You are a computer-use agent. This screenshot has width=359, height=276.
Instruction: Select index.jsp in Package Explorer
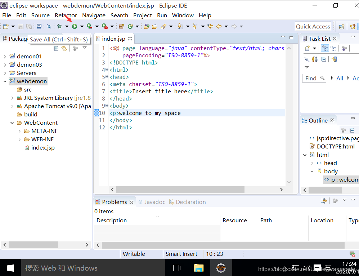[x=43, y=148]
